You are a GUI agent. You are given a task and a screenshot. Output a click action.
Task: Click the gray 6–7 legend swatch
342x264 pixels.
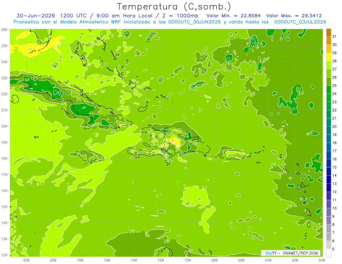(329, 237)
